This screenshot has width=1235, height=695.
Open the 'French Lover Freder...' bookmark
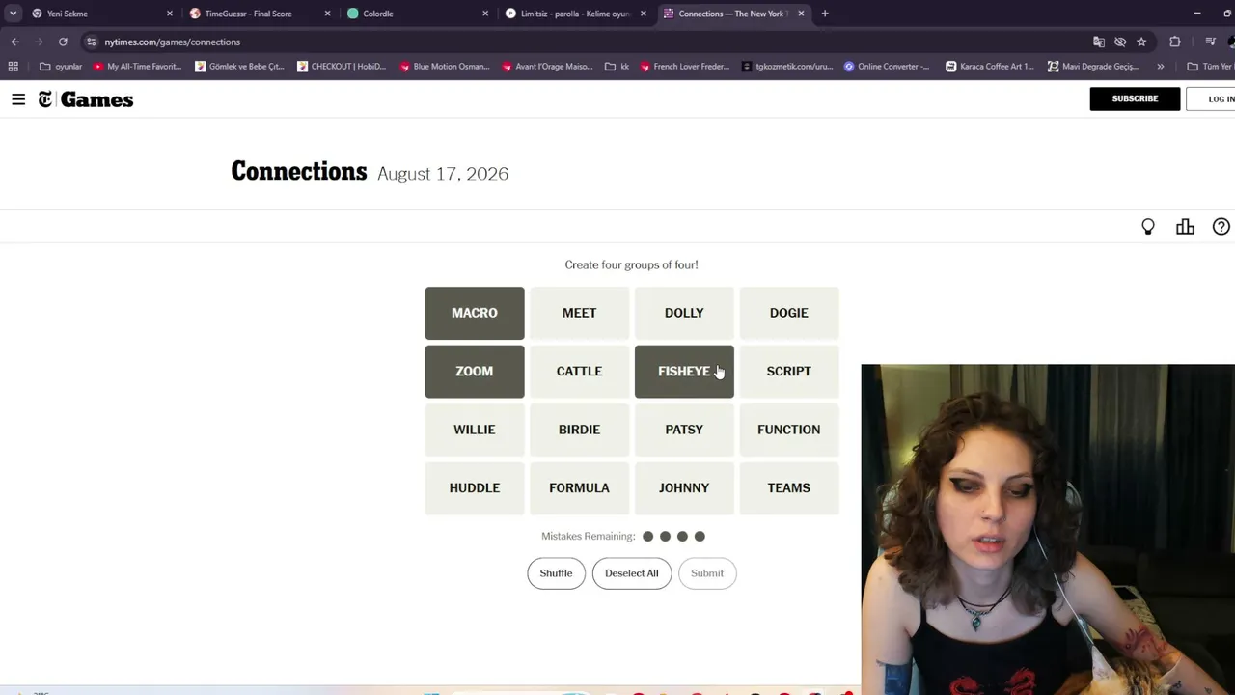click(x=685, y=67)
